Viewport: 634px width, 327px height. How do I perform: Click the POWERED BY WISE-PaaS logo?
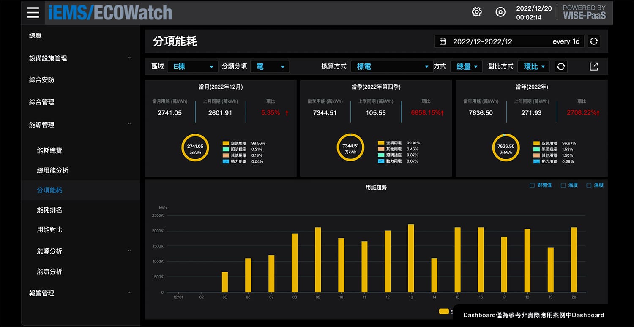click(x=584, y=12)
